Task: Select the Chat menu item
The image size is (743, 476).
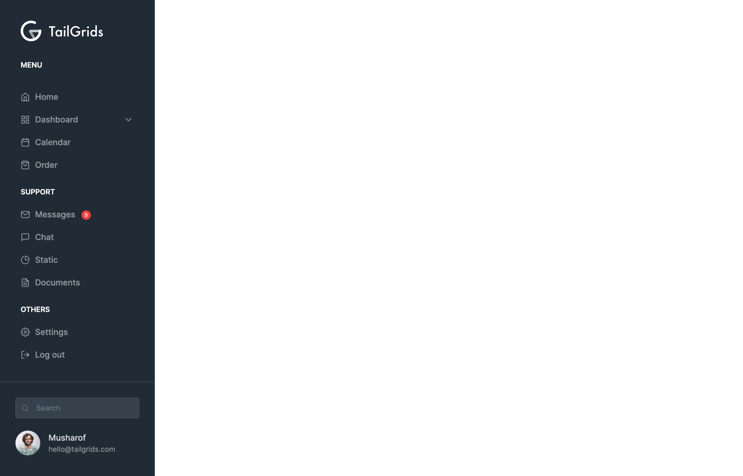Action: pos(44,237)
